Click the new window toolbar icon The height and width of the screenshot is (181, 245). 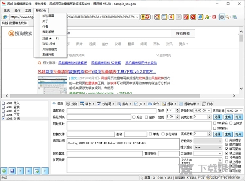click(164, 17)
